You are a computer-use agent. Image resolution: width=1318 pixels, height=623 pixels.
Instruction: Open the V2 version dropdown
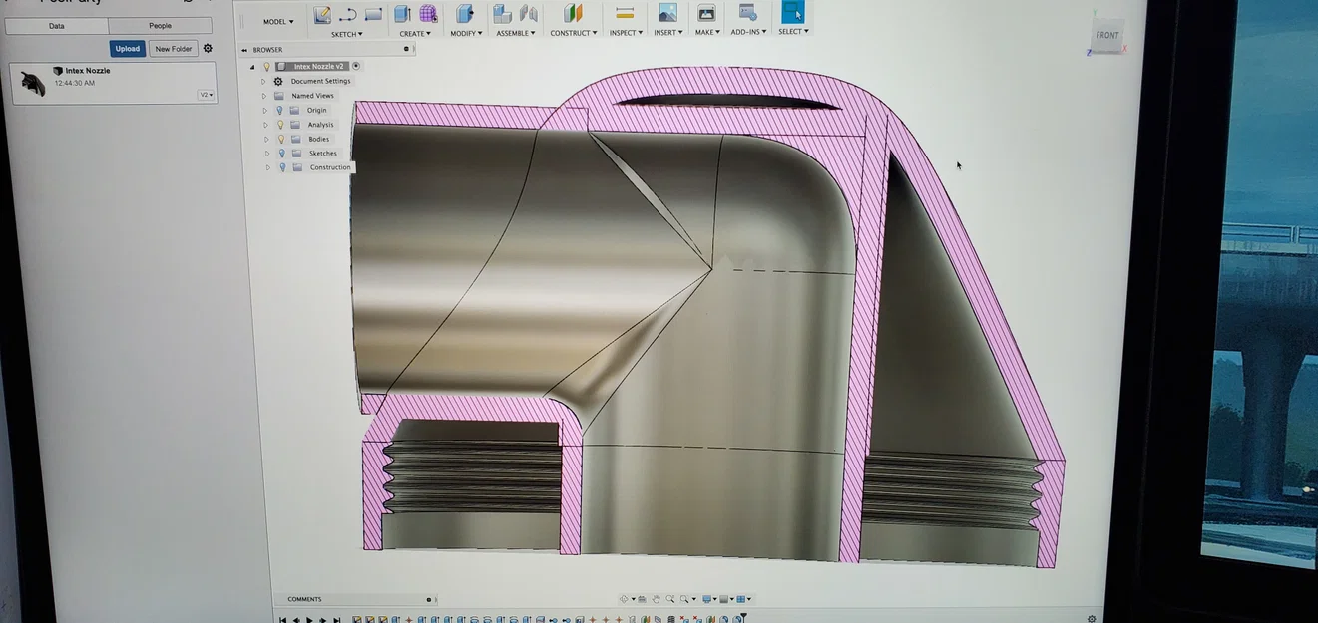tap(206, 95)
